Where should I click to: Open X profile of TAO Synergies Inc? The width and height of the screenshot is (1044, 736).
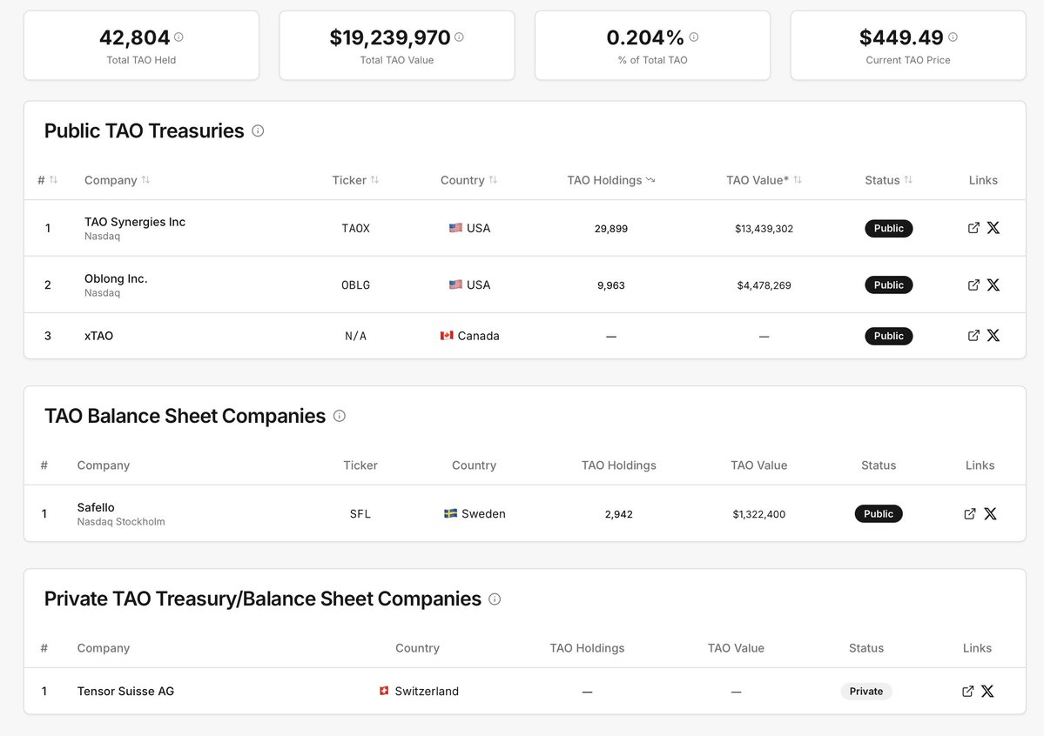coord(993,228)
